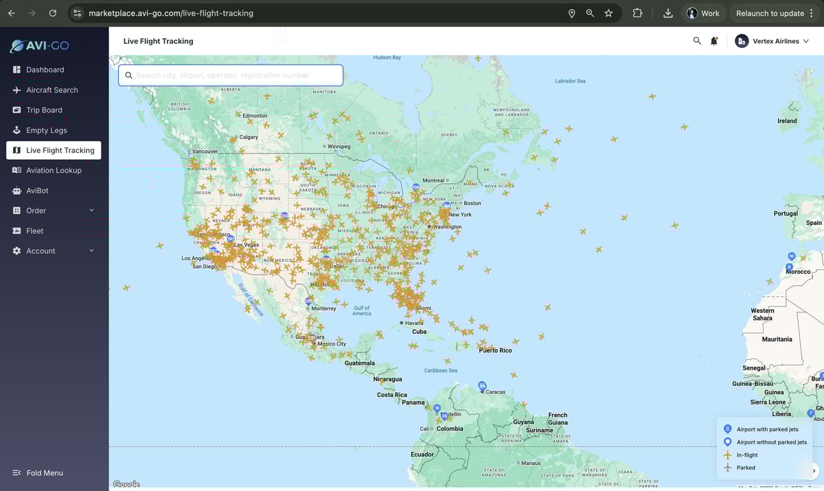Image resolution: width=824 pixels, height=491 pixels.
Task: Click the header search magnifier icon
Action: (x=697, y=41)
